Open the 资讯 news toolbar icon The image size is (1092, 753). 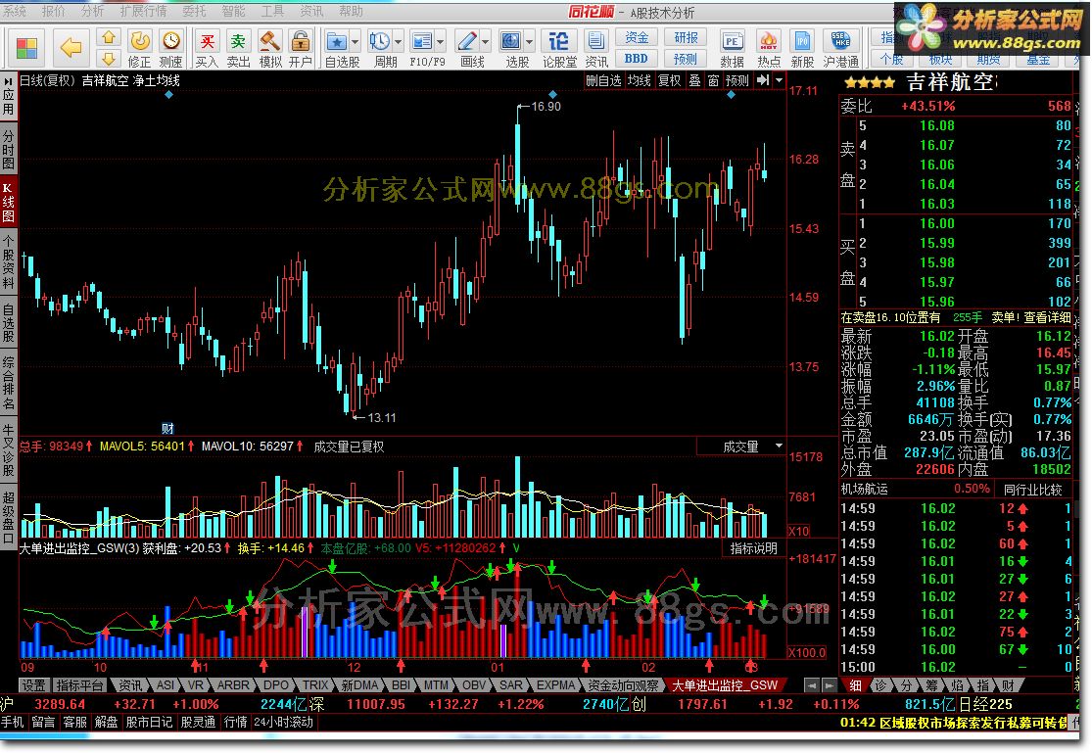point(596,48)
